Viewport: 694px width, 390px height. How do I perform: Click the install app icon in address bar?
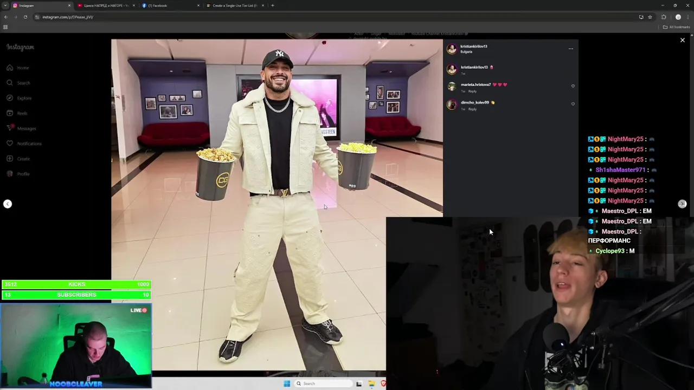click(641, 17)
